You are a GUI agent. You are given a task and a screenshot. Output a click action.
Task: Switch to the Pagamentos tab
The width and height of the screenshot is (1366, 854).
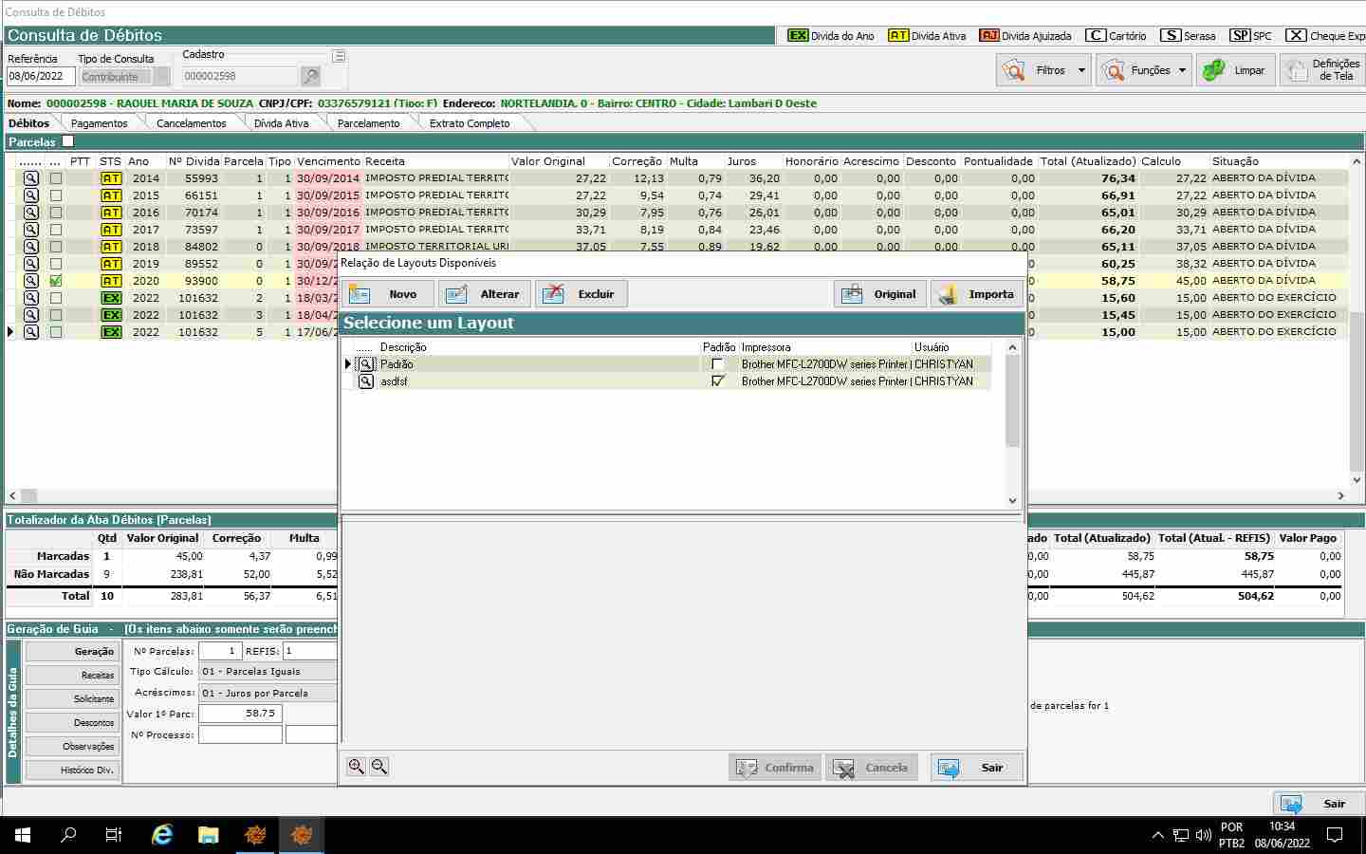99,123
